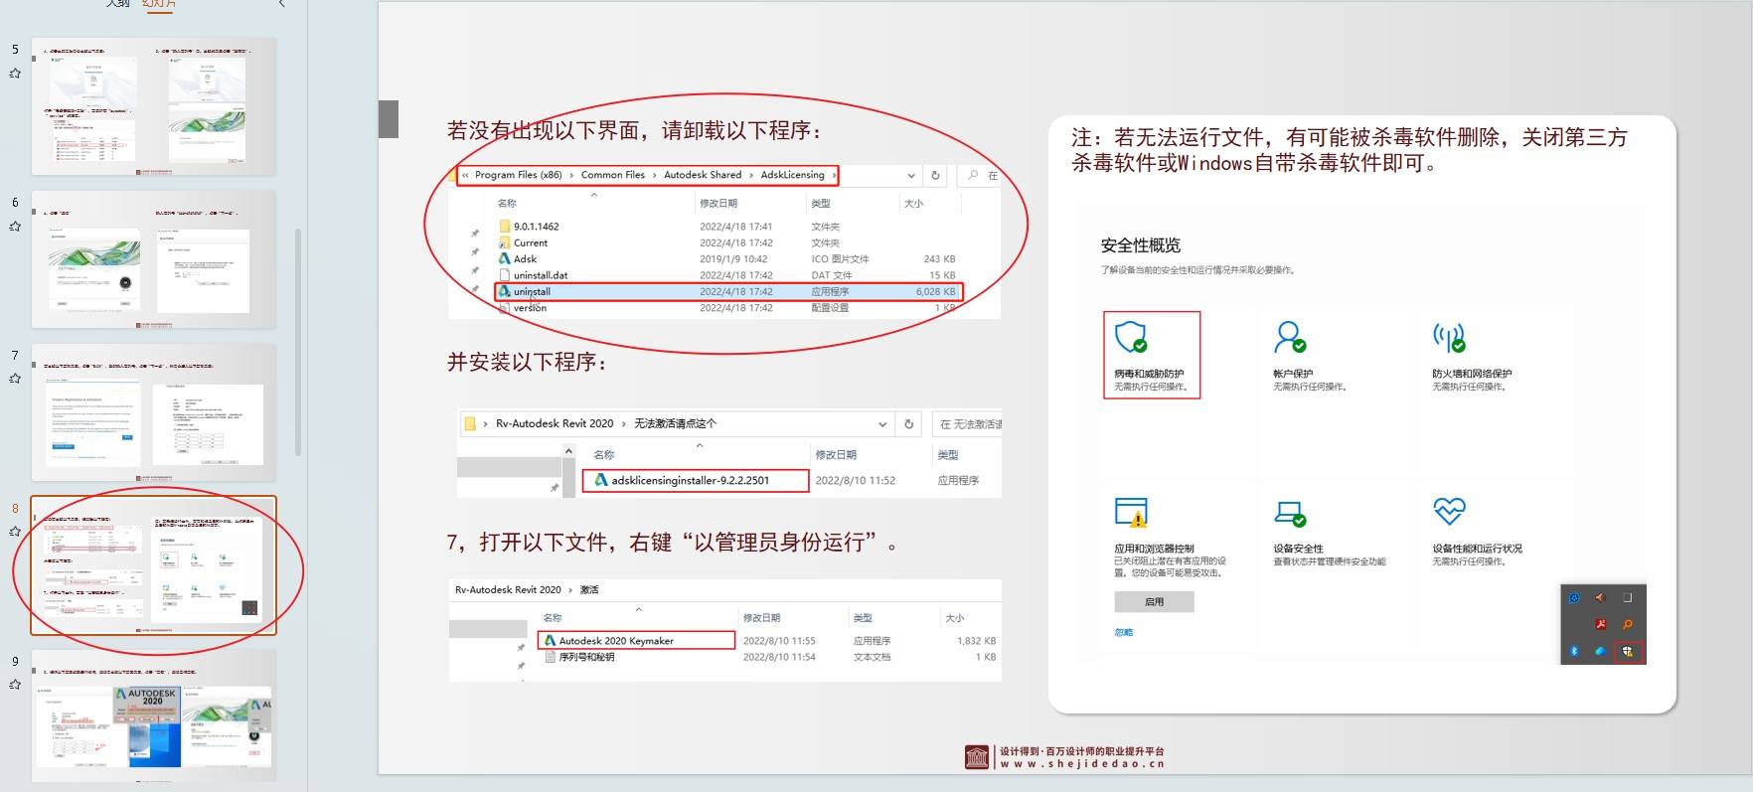Open address dropdown in AdskLicensing explorer
Screen dimensions: 1753x792
[911, 175]
